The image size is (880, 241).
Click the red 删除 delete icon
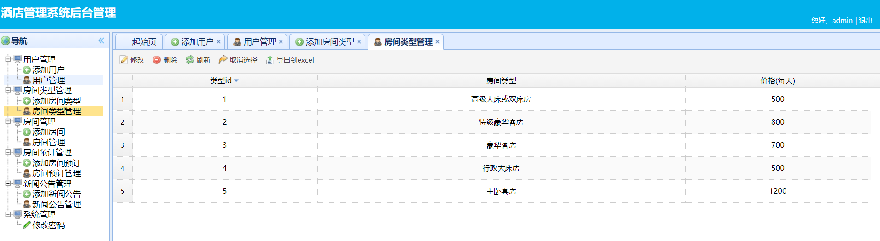click(x=157, y=60)
